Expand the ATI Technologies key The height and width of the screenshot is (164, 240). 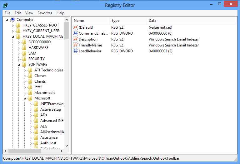tap(25, 70)
